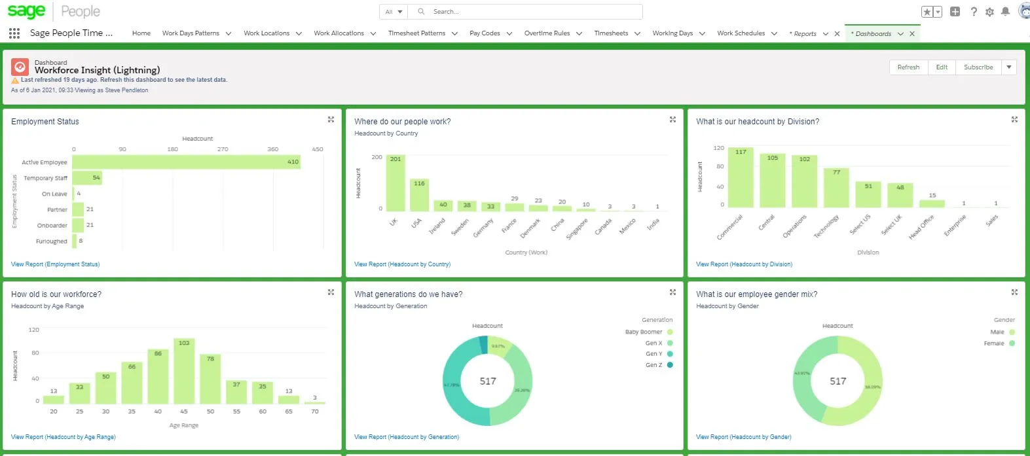Open View Report (Headcount by Country) link
The image size is (1030, 456).
[x=402, y=264]
